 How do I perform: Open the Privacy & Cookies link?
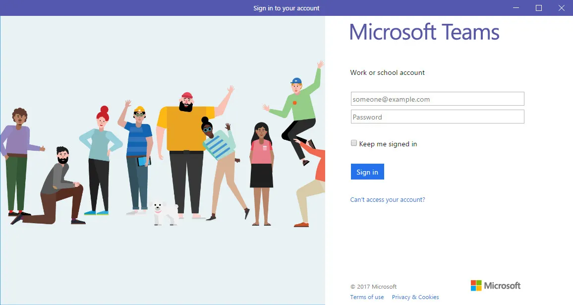(415, 297)
